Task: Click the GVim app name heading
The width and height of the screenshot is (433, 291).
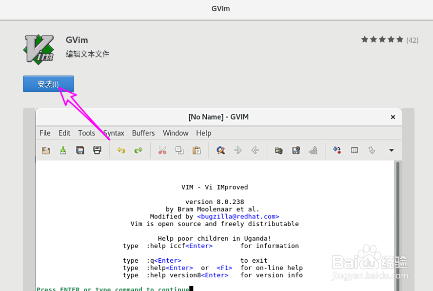Action: click(77, 40)
